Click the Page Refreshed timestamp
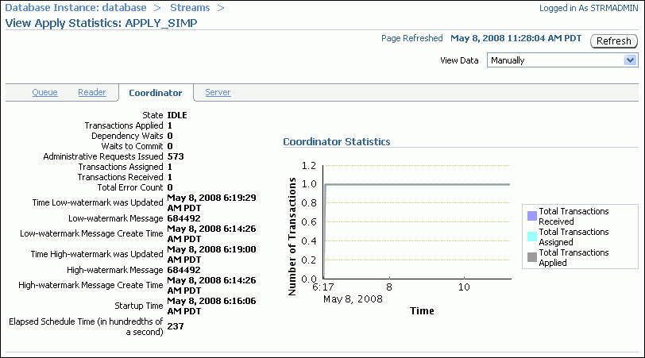Screen dimensions: 645x358 click(516, 38)
